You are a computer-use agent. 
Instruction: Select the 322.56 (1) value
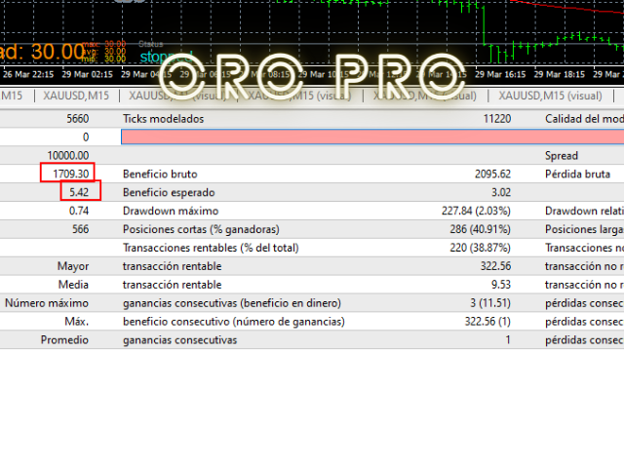pyautogui.click(x=487, y=322)
